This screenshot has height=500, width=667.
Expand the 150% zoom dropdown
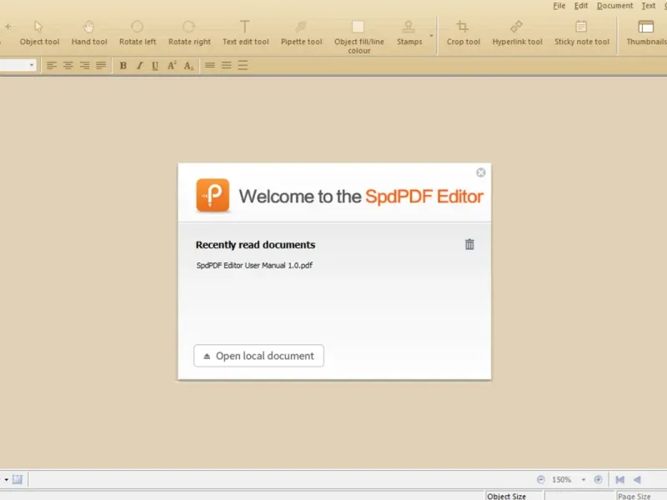(584, 480)
